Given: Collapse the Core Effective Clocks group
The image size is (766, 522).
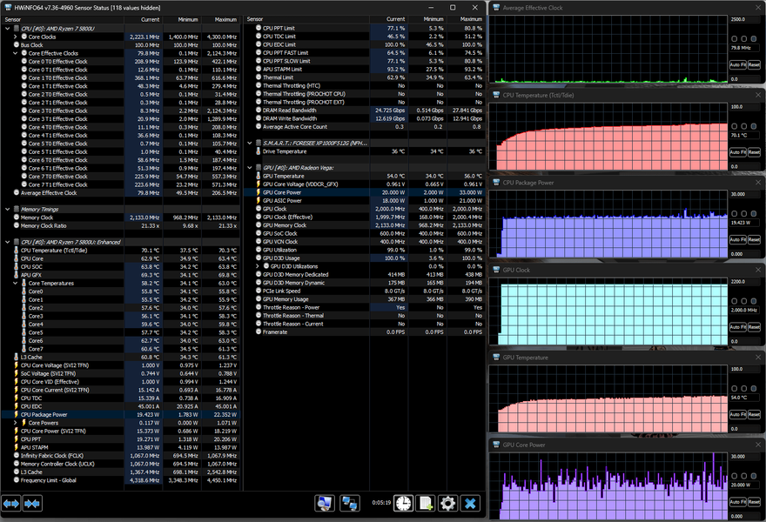Looking at the screenshot, I should pyautogui.click(x=17, y=53).
